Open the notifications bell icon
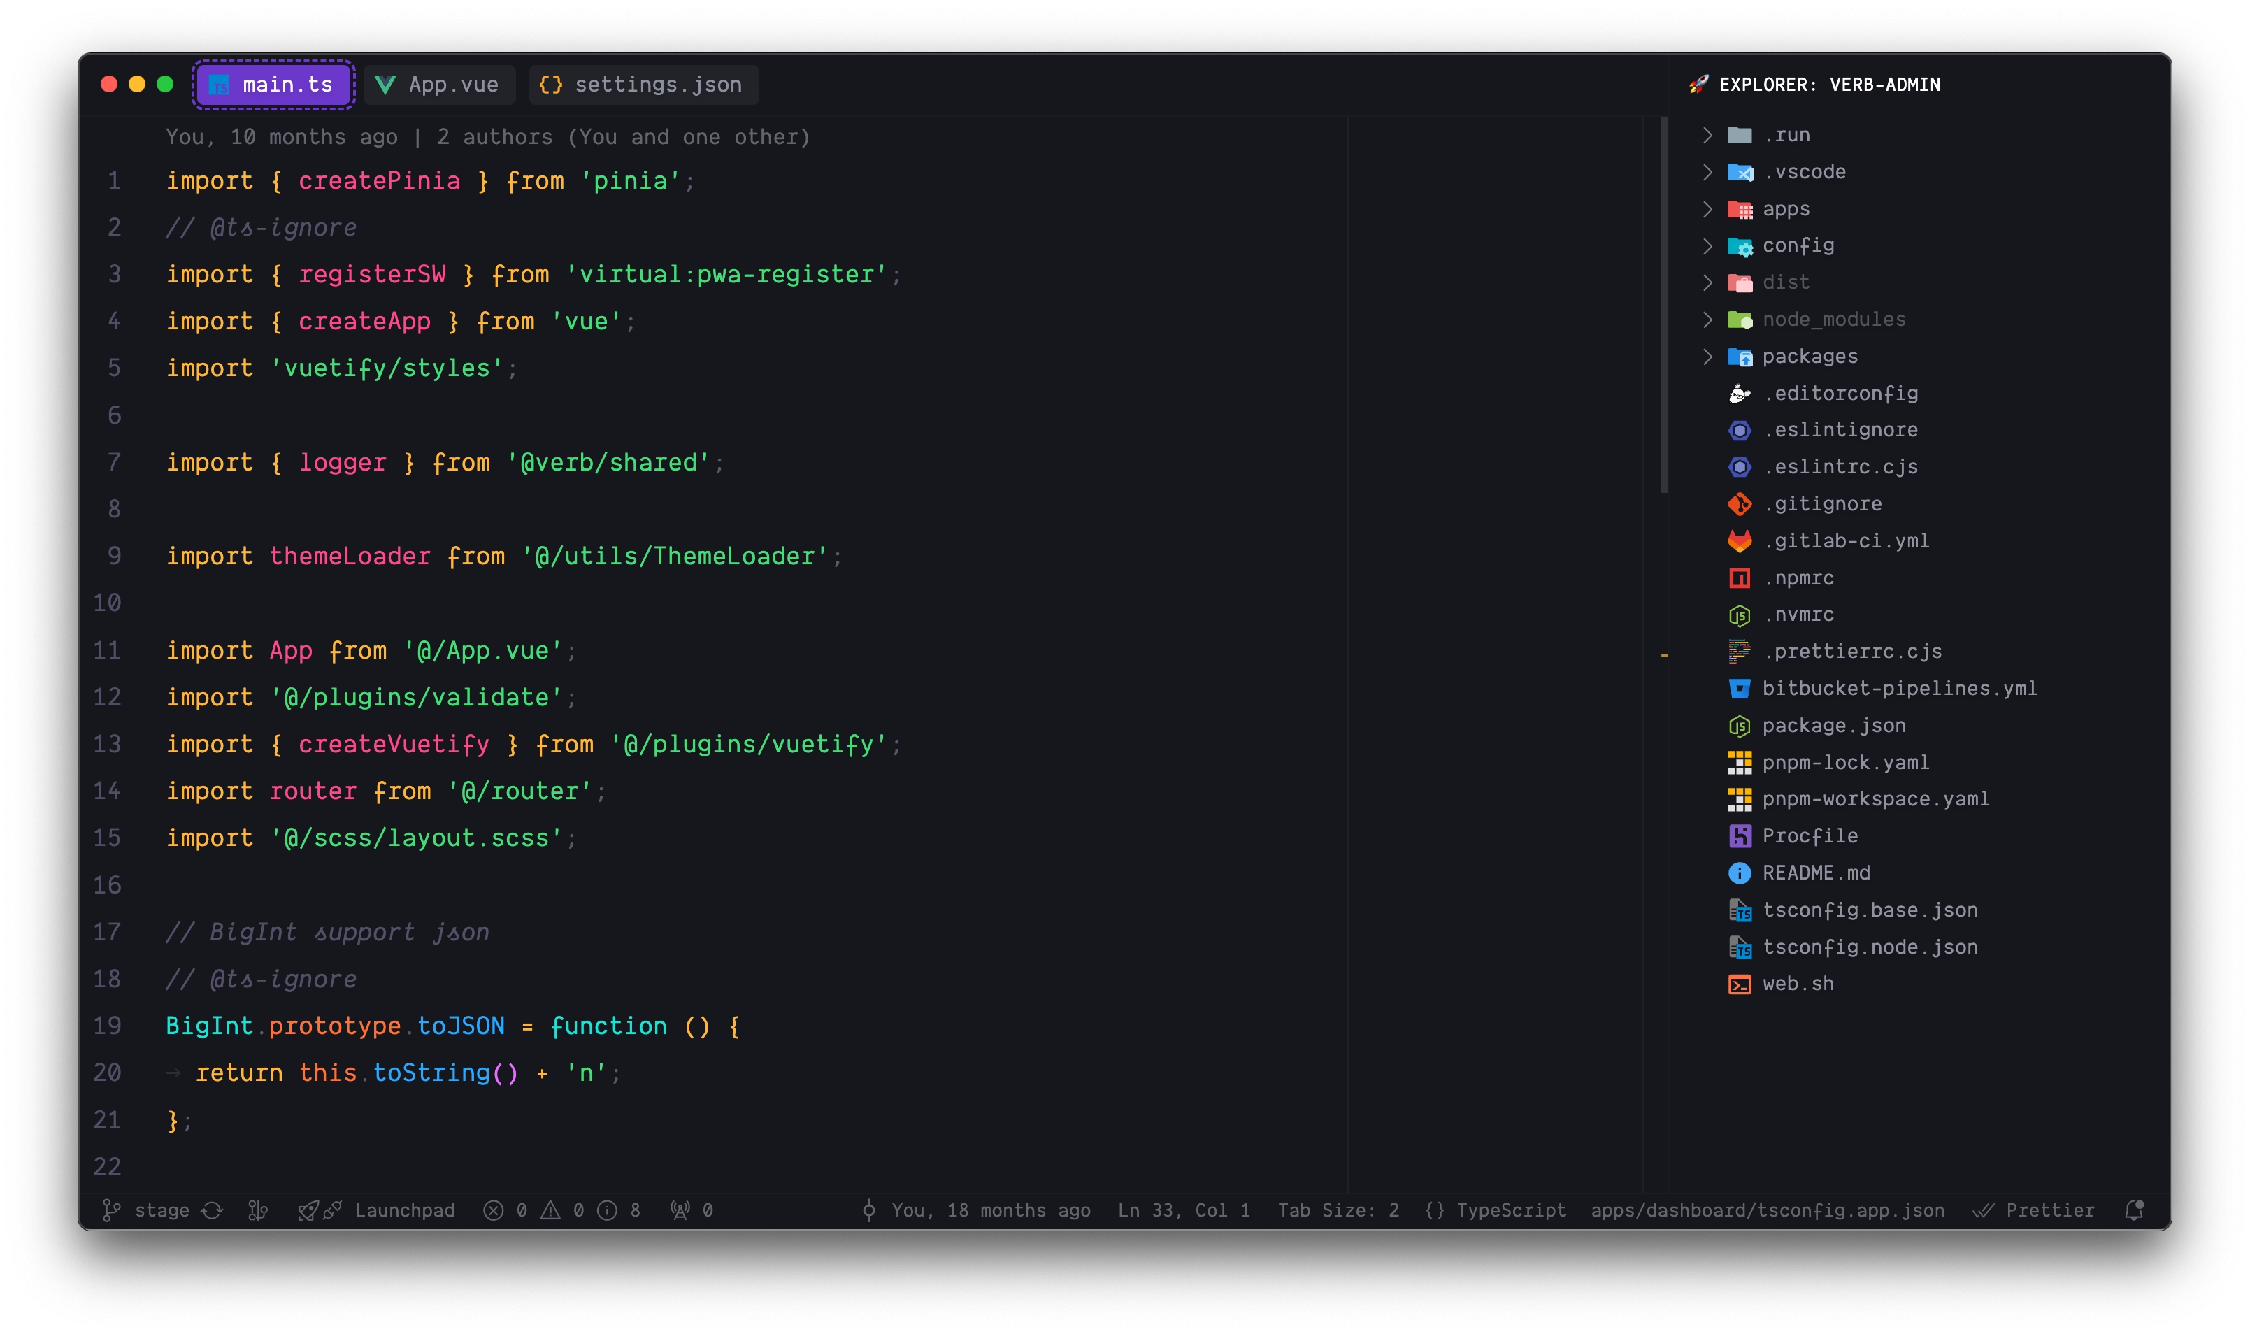 pos(2134,1210)
